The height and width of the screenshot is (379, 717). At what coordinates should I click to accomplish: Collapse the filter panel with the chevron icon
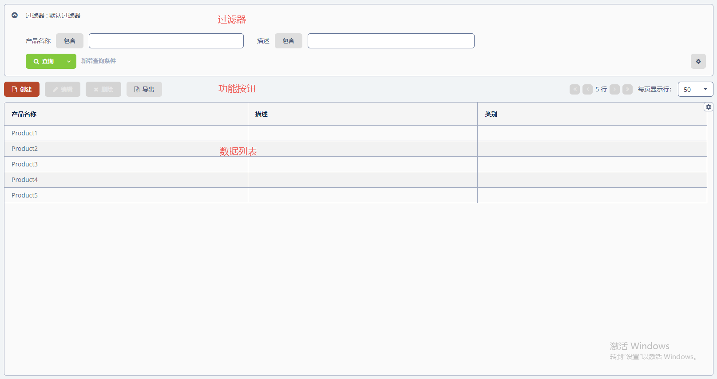pos(15,16)
